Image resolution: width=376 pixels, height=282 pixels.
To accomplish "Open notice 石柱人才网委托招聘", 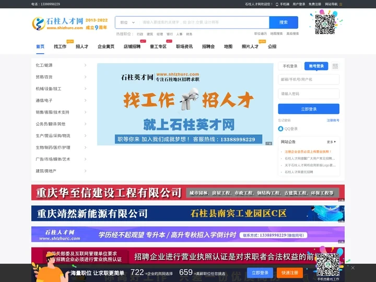I will (299, 172).
